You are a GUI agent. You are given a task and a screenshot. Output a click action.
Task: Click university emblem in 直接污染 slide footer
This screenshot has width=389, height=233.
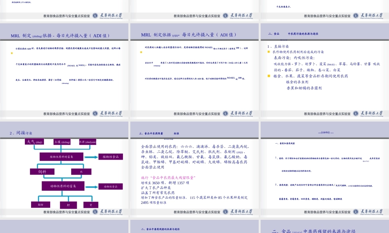[356, 114]
